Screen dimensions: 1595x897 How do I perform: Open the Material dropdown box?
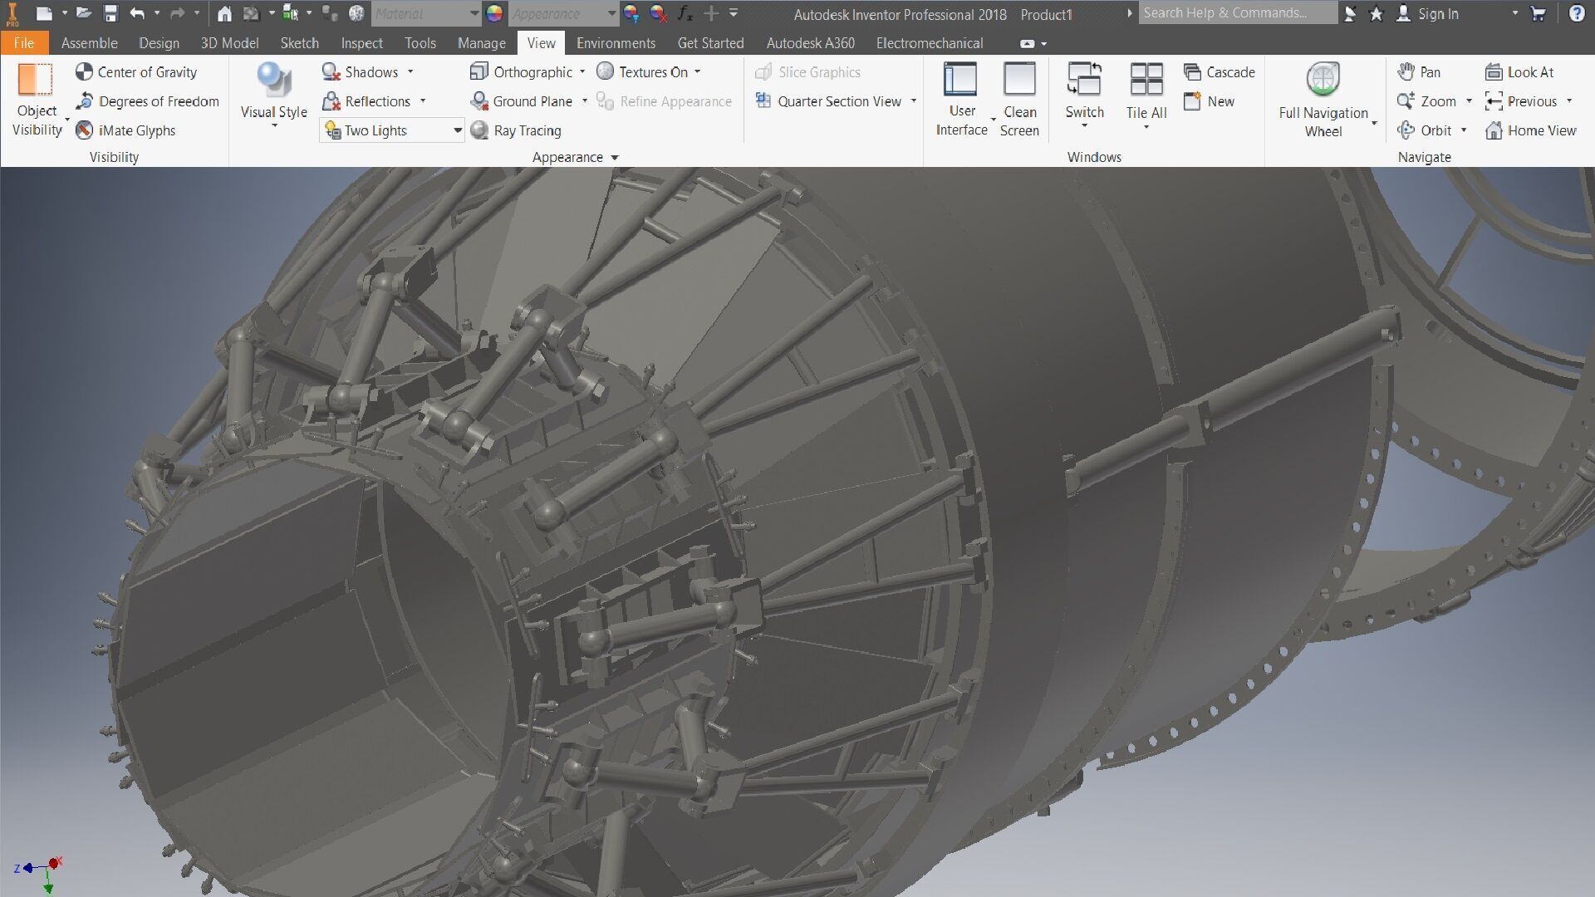pos(425,13)
